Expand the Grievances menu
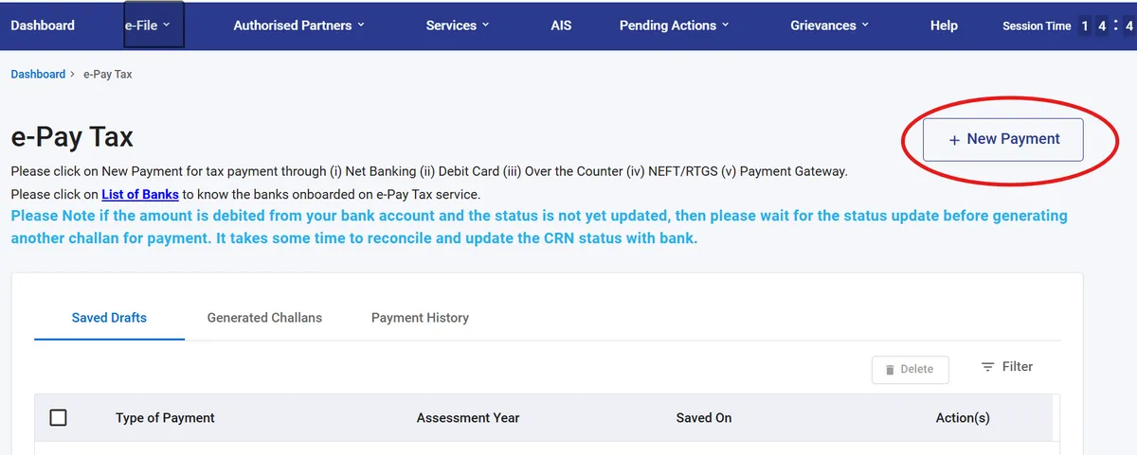The width and height of the screenshot is (1137, 455). tap(829, 26)
